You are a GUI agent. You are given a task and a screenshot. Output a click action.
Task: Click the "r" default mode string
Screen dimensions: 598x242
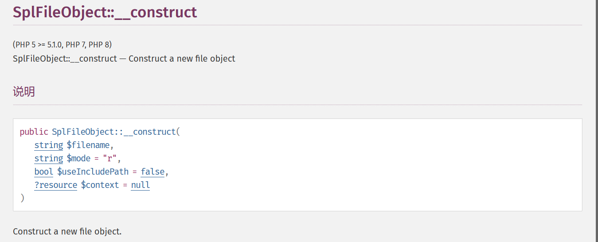tap(109, 159)
